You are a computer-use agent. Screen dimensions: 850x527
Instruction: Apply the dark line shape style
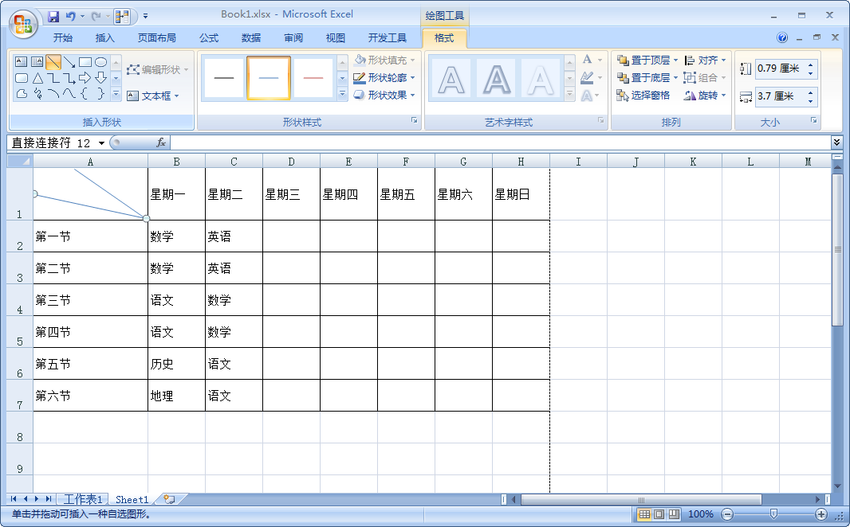(223, 78)
